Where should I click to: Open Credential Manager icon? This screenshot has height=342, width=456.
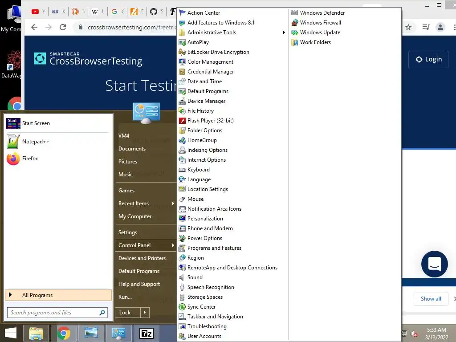pos(182,72)
